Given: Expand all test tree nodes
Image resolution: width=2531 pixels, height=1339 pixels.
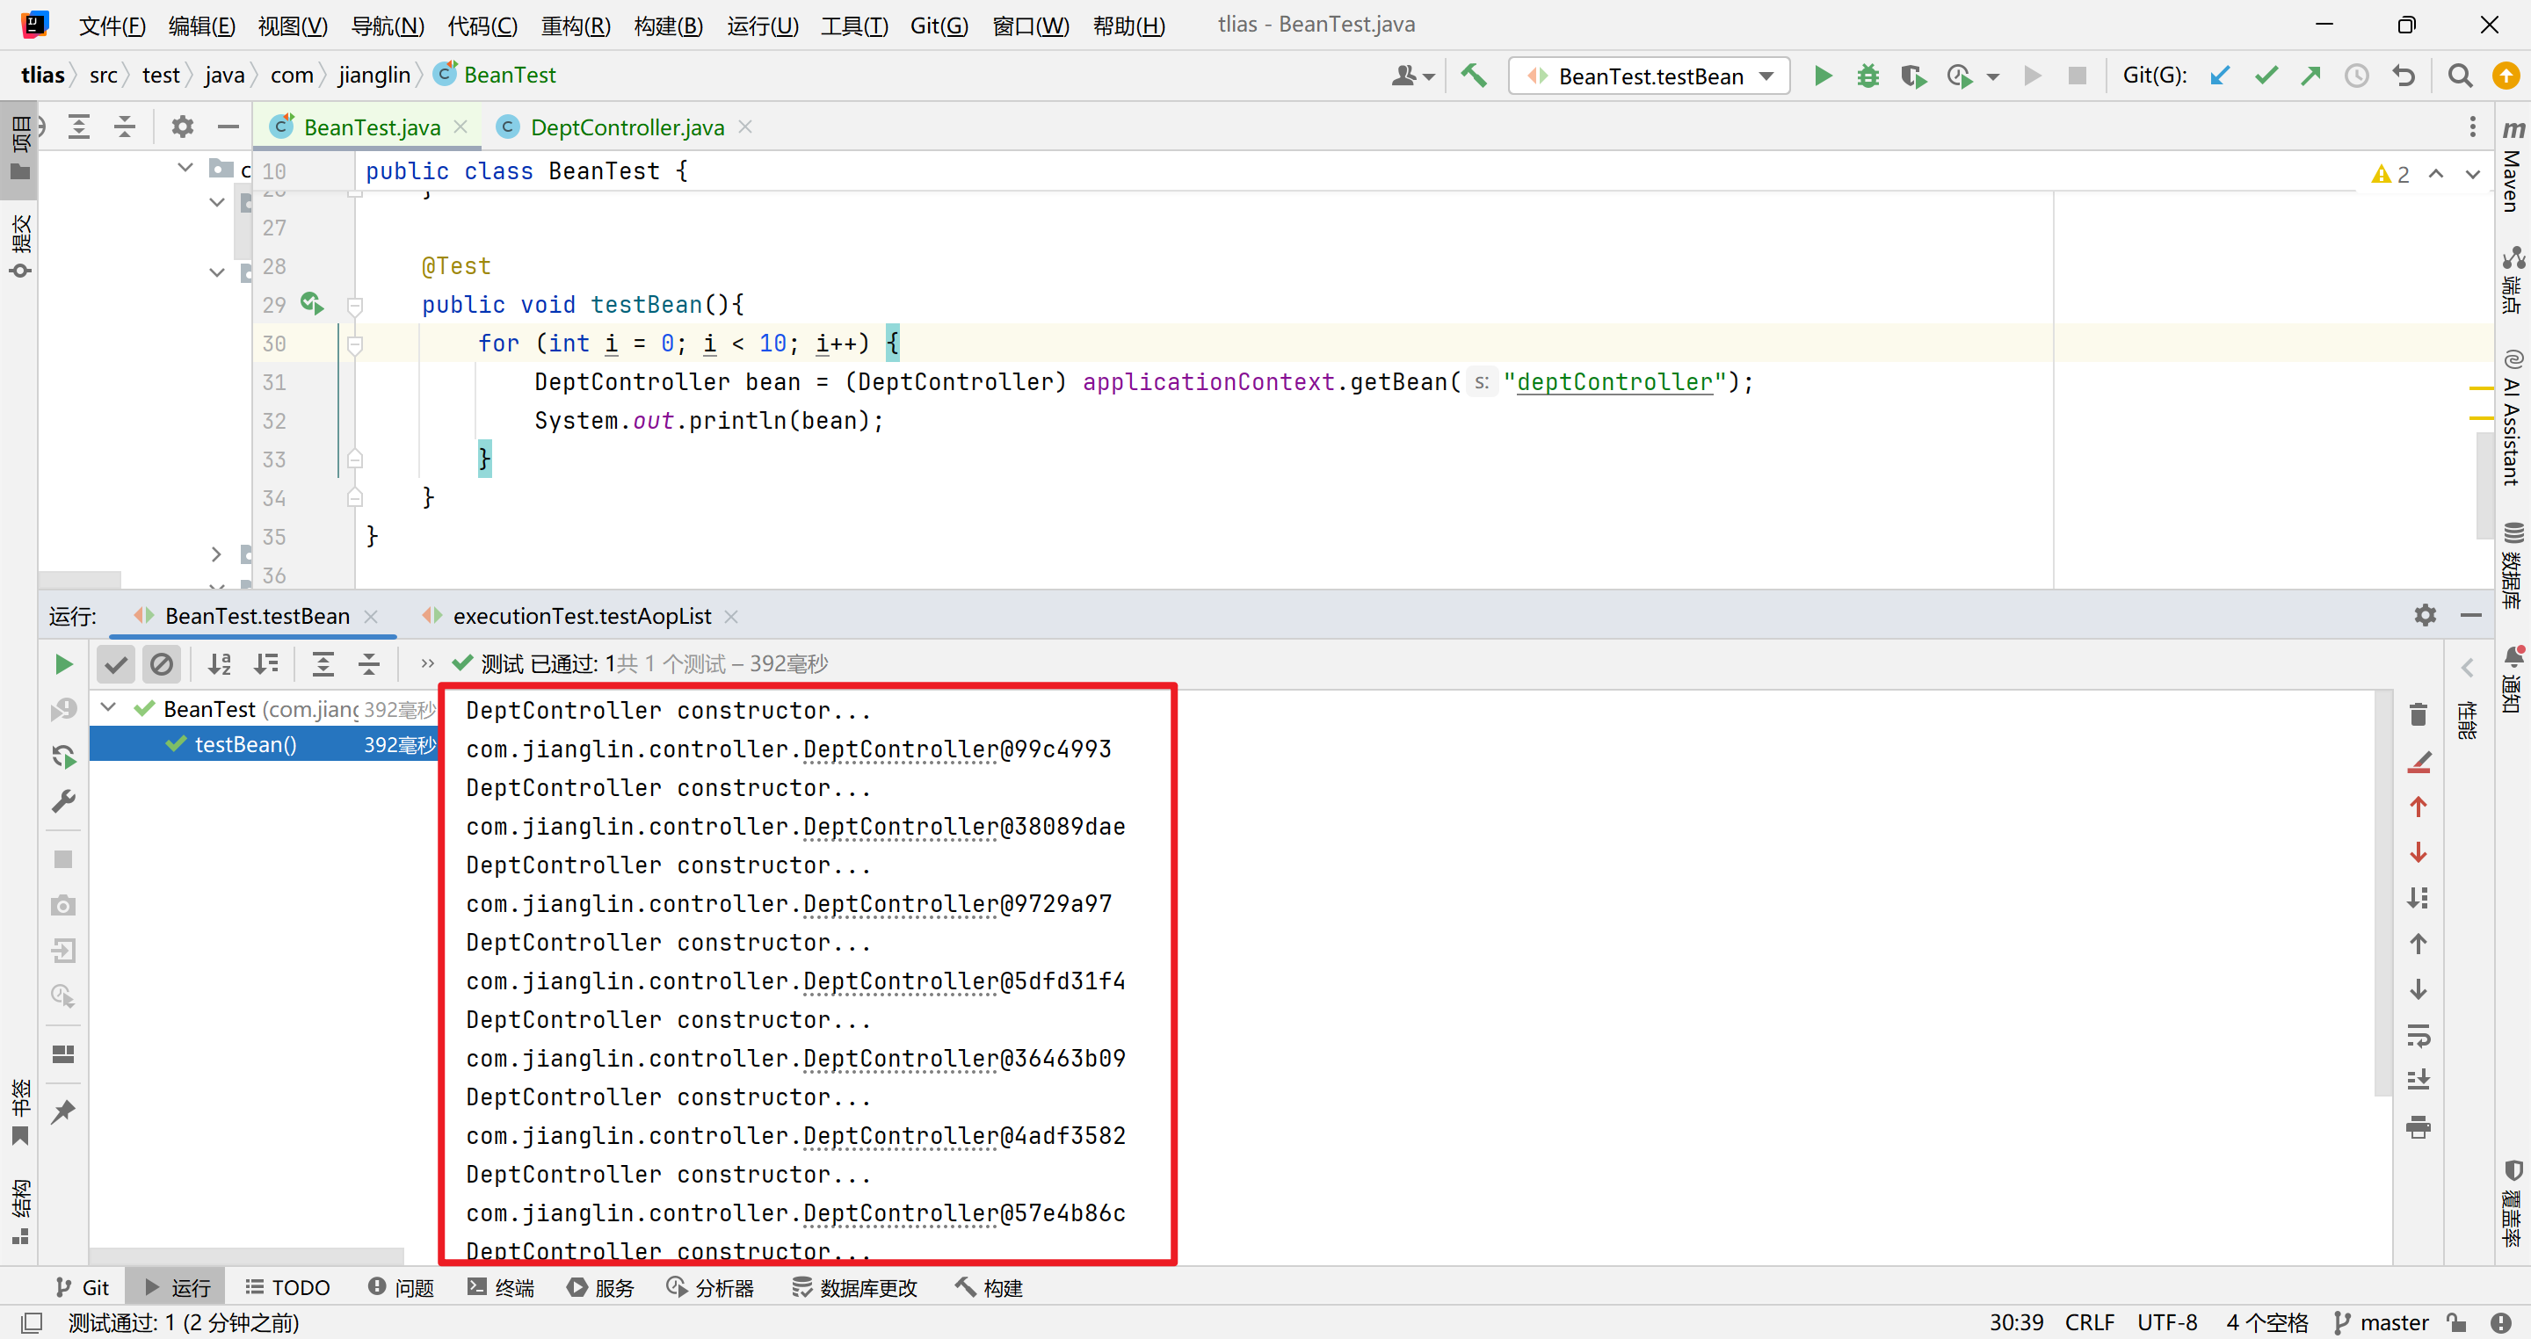Looking at the screenshot, I should [x=323, y=665].
